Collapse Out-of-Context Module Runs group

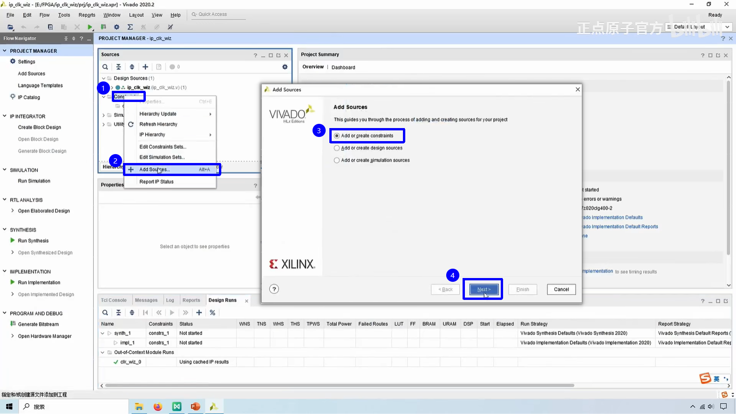coord(102,353)
